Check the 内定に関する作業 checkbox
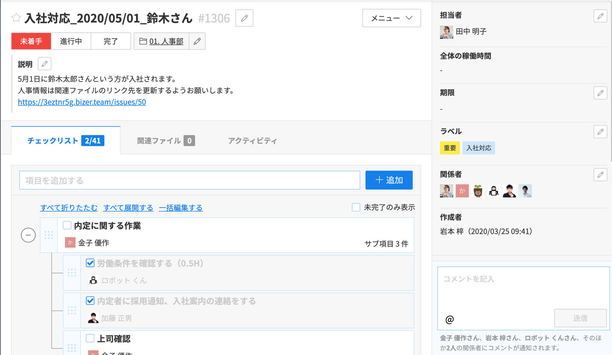Screen dimensions: 612x355 (x=67, y=225)
